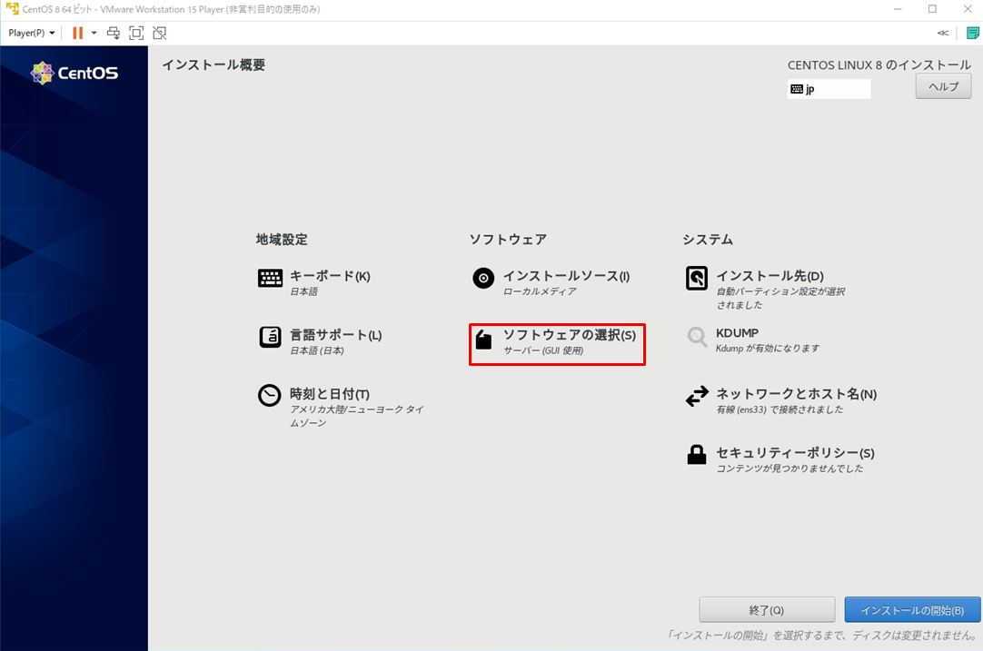Image resolution: width=983 pixels, height=651 pixels.
Task: Open キーボード(K) settings
Action: click(x=330, y=276)
